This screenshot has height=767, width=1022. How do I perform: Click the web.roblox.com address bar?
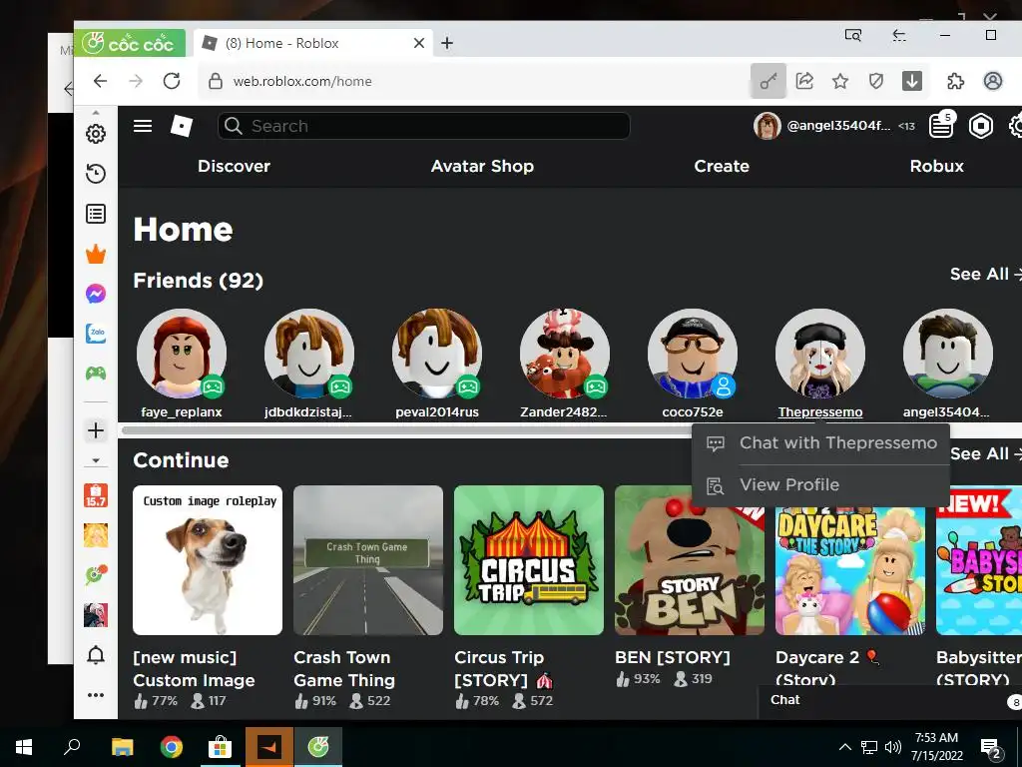click(474, 81)
